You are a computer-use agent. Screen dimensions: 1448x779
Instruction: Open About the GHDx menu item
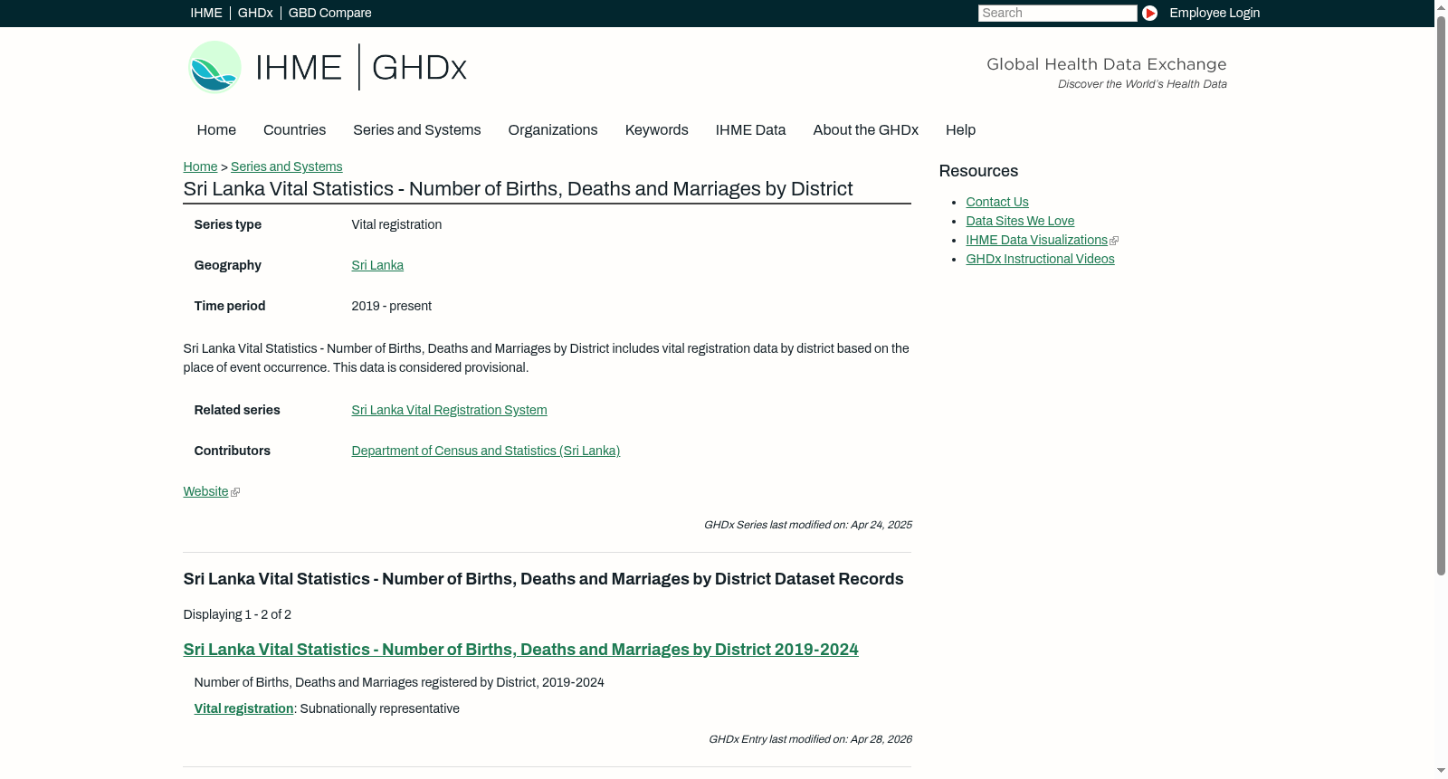click(865, 130)
